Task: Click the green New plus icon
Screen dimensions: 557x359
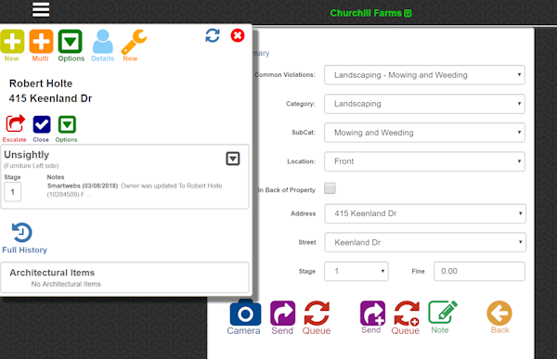Action: pyautogui.click(x=12, y=41)
